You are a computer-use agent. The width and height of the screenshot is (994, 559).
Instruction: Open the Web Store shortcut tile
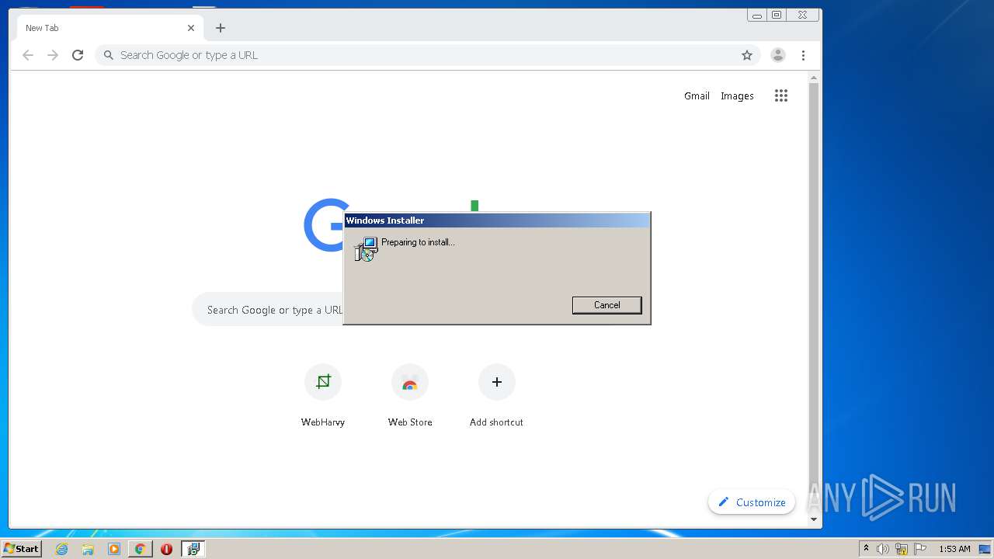[x=410, y=396]
